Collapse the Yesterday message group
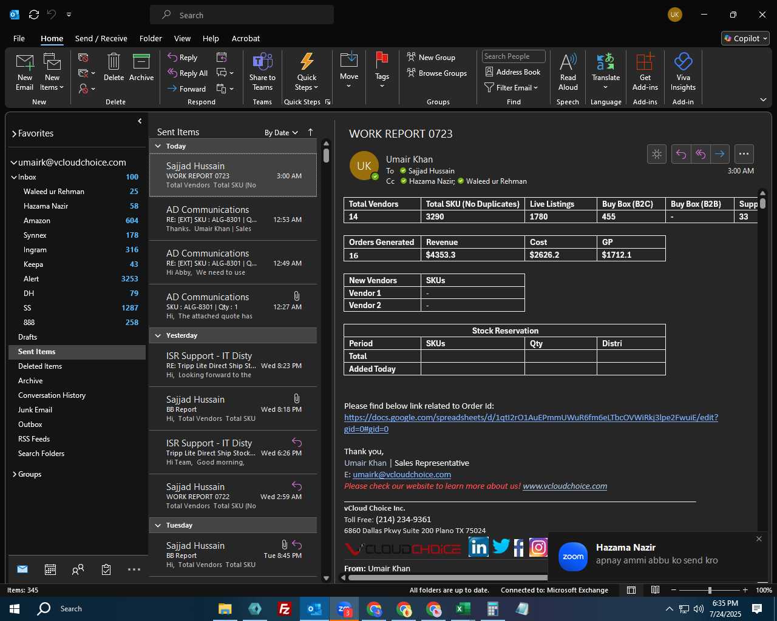777x621 pixels. point(158,335)
